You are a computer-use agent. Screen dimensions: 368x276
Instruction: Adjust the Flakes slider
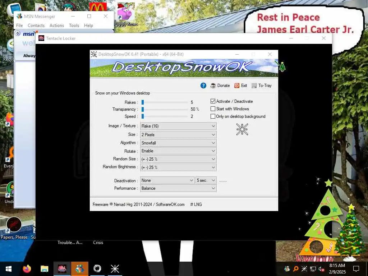click(164, 102)
